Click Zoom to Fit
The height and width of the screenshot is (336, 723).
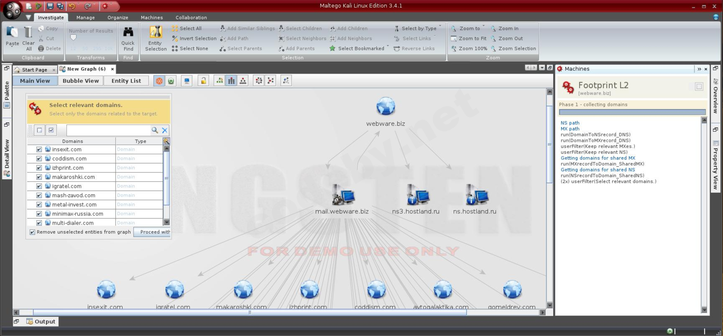click(469, 38)
